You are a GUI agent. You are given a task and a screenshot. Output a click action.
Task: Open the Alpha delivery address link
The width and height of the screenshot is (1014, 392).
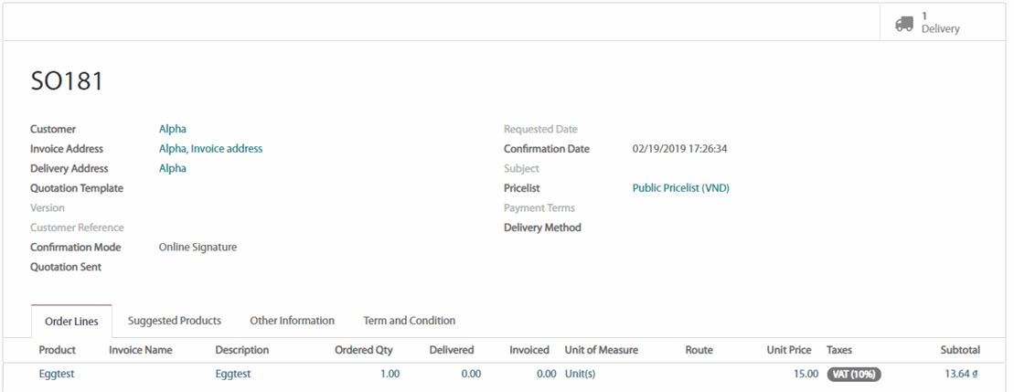tap(173, 168)
